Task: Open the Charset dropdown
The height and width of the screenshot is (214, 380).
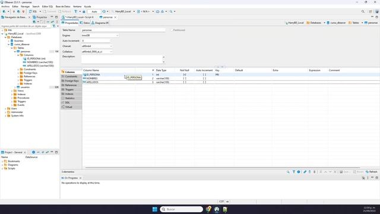Action: [x=97, y=46]
